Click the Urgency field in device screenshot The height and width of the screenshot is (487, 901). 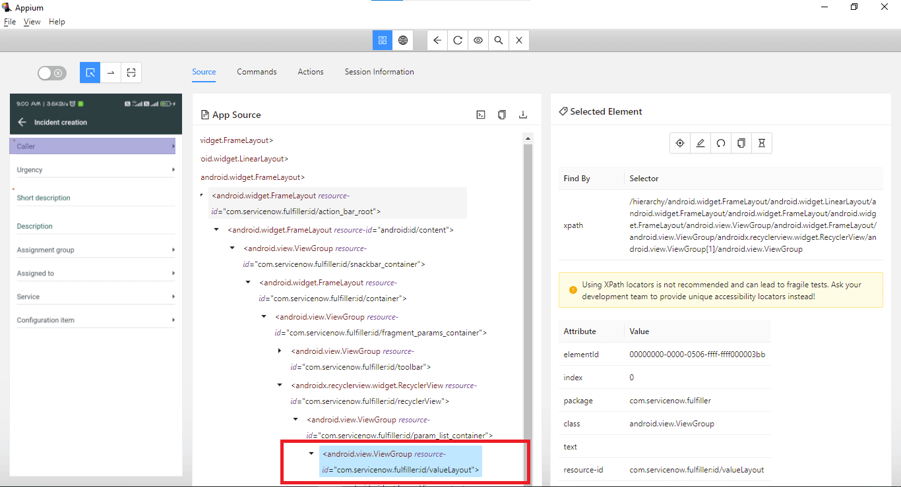coord(92,170)
